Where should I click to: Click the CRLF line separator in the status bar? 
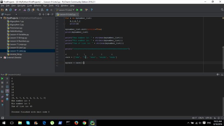pyautogui.click(x=201, y=118)
